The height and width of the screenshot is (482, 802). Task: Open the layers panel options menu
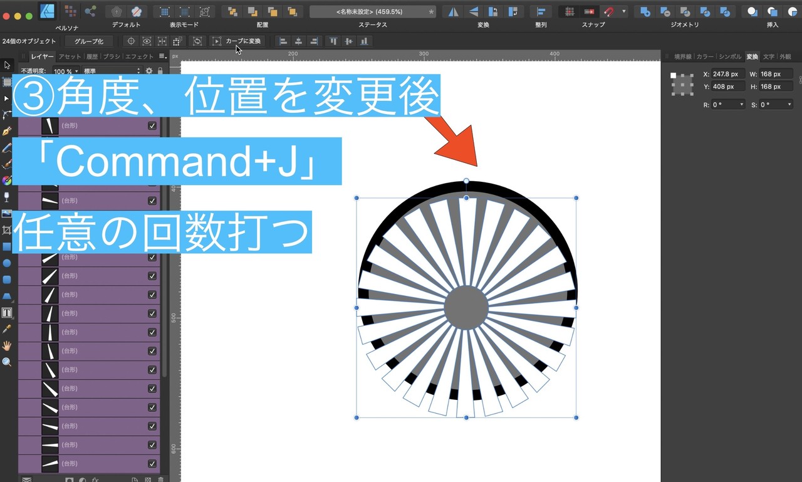click(x=162, y=56)
